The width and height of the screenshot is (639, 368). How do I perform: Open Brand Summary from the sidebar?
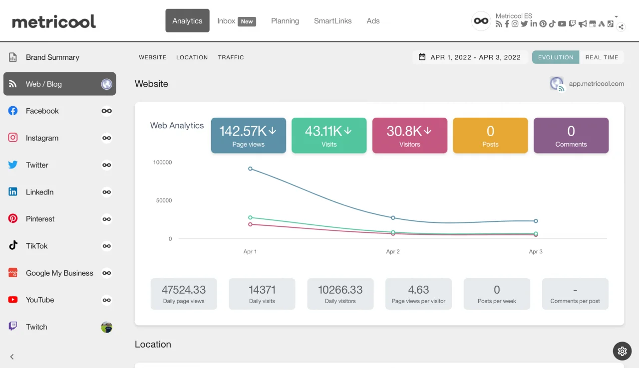pyautogui.click(x=52, y=57)
